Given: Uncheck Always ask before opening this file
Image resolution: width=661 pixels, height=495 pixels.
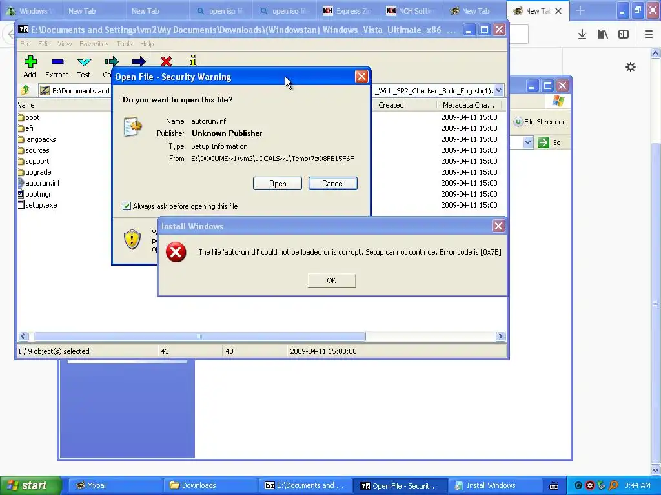Looking at the screenshot, I should pyautogui.click(x=127, y=206).
